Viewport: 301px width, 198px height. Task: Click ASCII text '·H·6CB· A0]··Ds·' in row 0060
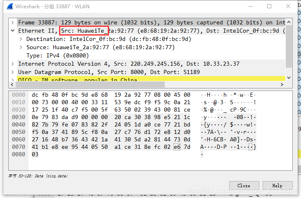pos(228,139)
